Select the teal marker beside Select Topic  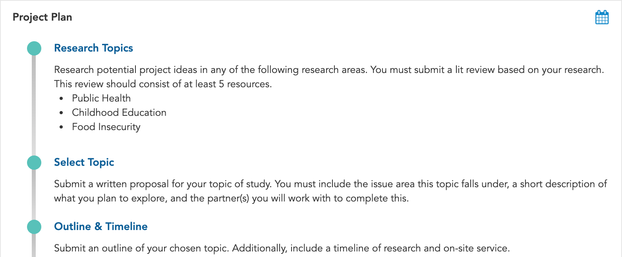pyautogui.click(x=34, y=163)
